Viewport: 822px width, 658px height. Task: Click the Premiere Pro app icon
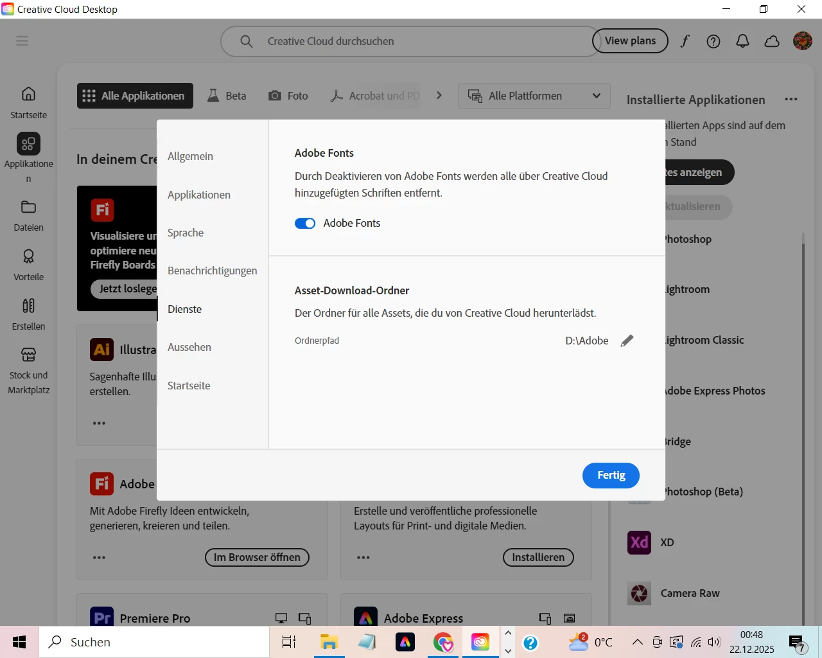pos(101,617)
